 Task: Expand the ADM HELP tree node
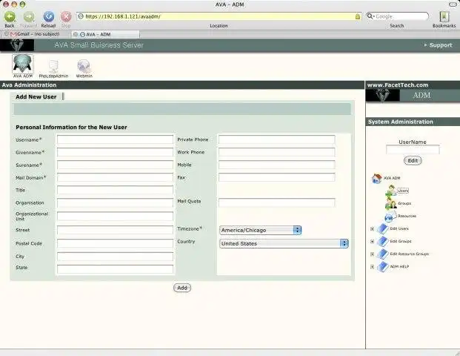[x=372, y=267]
